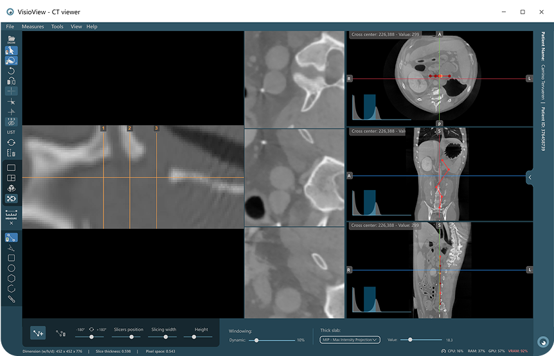554x356 pixels.
Task: Open the View menu
Action: [76, 26]
